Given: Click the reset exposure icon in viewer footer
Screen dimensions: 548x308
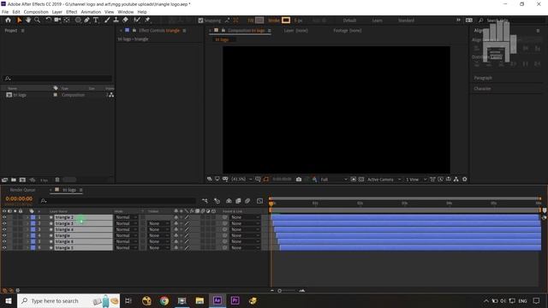Looking at the screenshot, I should [x=464, y=179].
